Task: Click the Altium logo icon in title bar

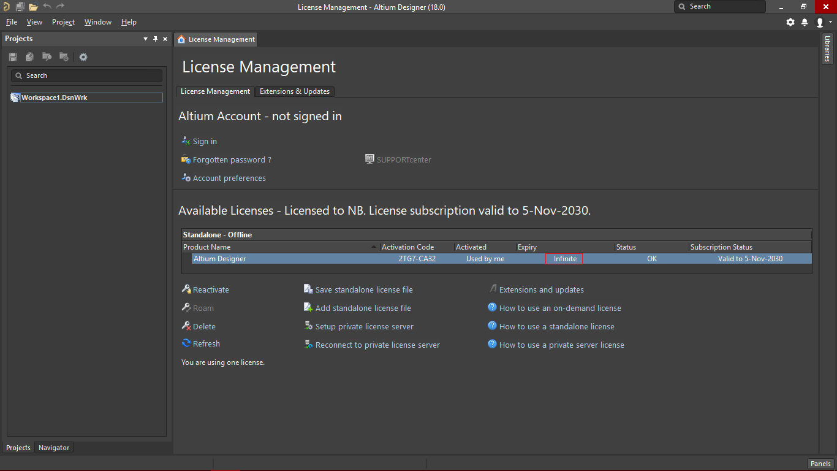Action: [x=6, y=7]
